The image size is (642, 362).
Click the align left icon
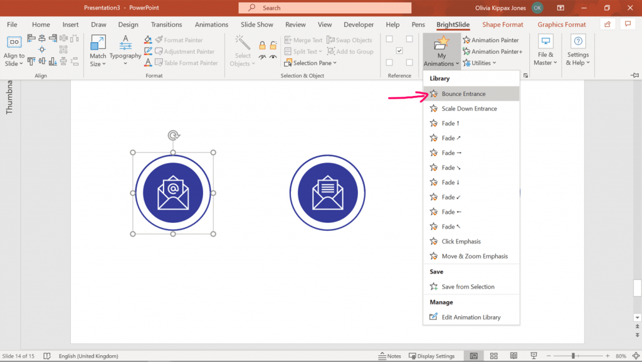(x=31, y=38)
